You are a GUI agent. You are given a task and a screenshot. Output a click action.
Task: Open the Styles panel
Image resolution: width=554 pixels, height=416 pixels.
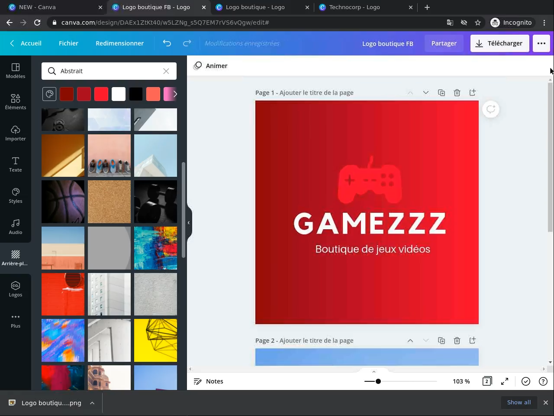click(x=16, y=195)
